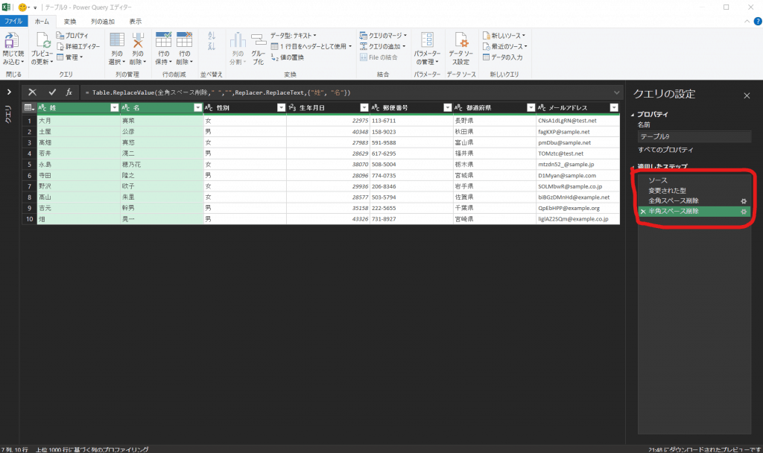
Task: Cancel formula edit with the X icon
Action: click(32, 92)
